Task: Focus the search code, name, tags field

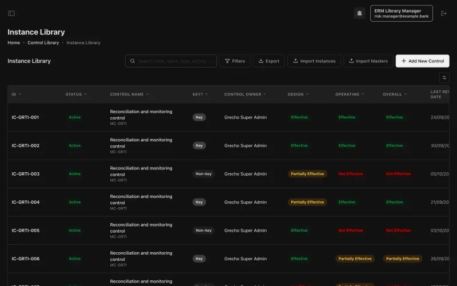Action: (171, 61)
